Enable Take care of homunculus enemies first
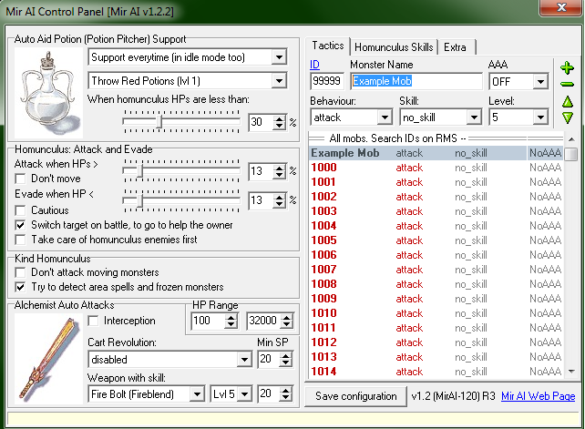Viewport: 585px width, 429px height. (x=20, y=240)
